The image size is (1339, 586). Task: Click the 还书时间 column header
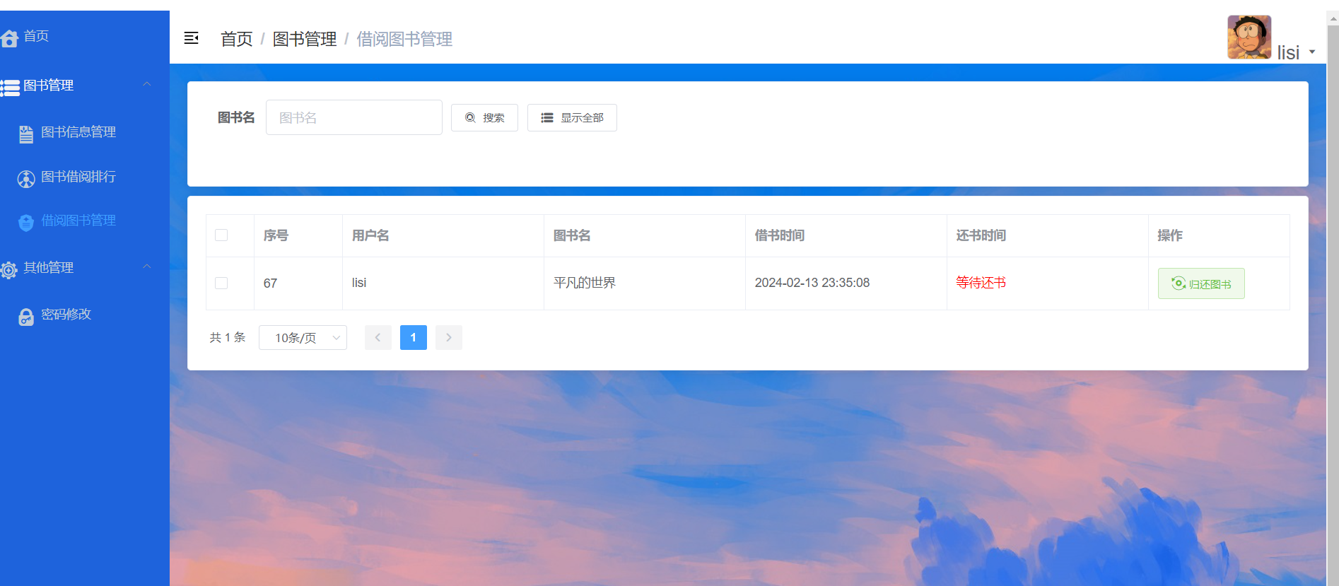[x=981, y=235]
